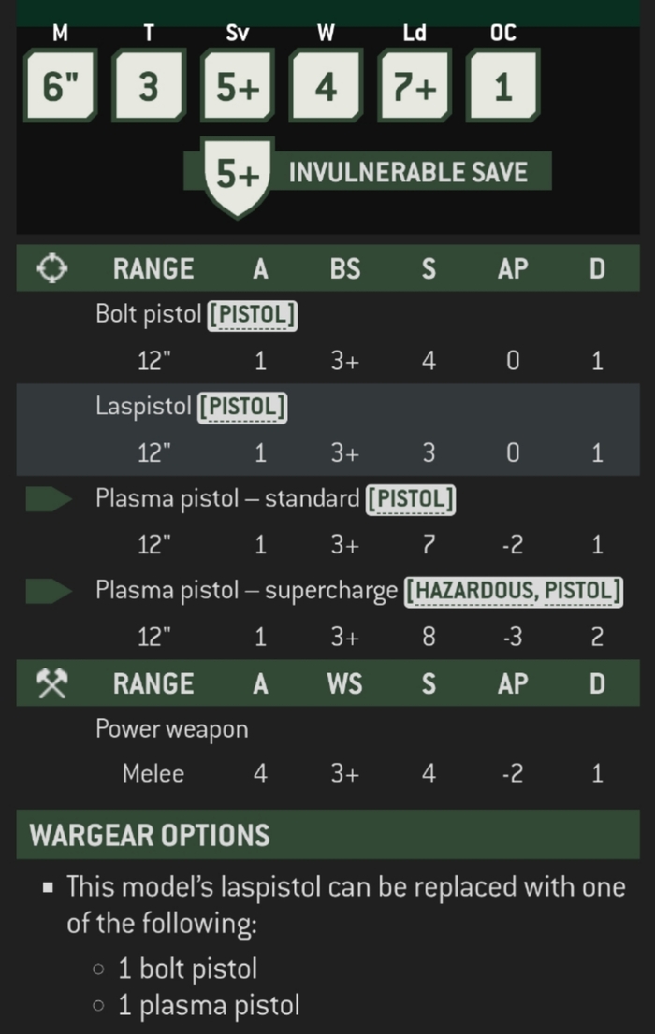Click the 5+ invulnerable save shield
This screenshot has height=1034, width=655.
(x=238, y=175)
